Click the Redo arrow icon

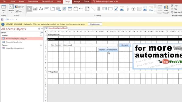[11, 20]
